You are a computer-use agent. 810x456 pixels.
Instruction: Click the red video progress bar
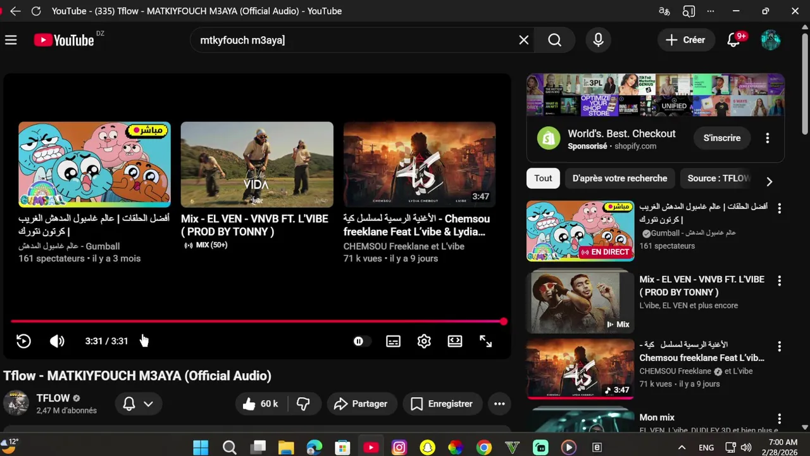pos(257,322)
